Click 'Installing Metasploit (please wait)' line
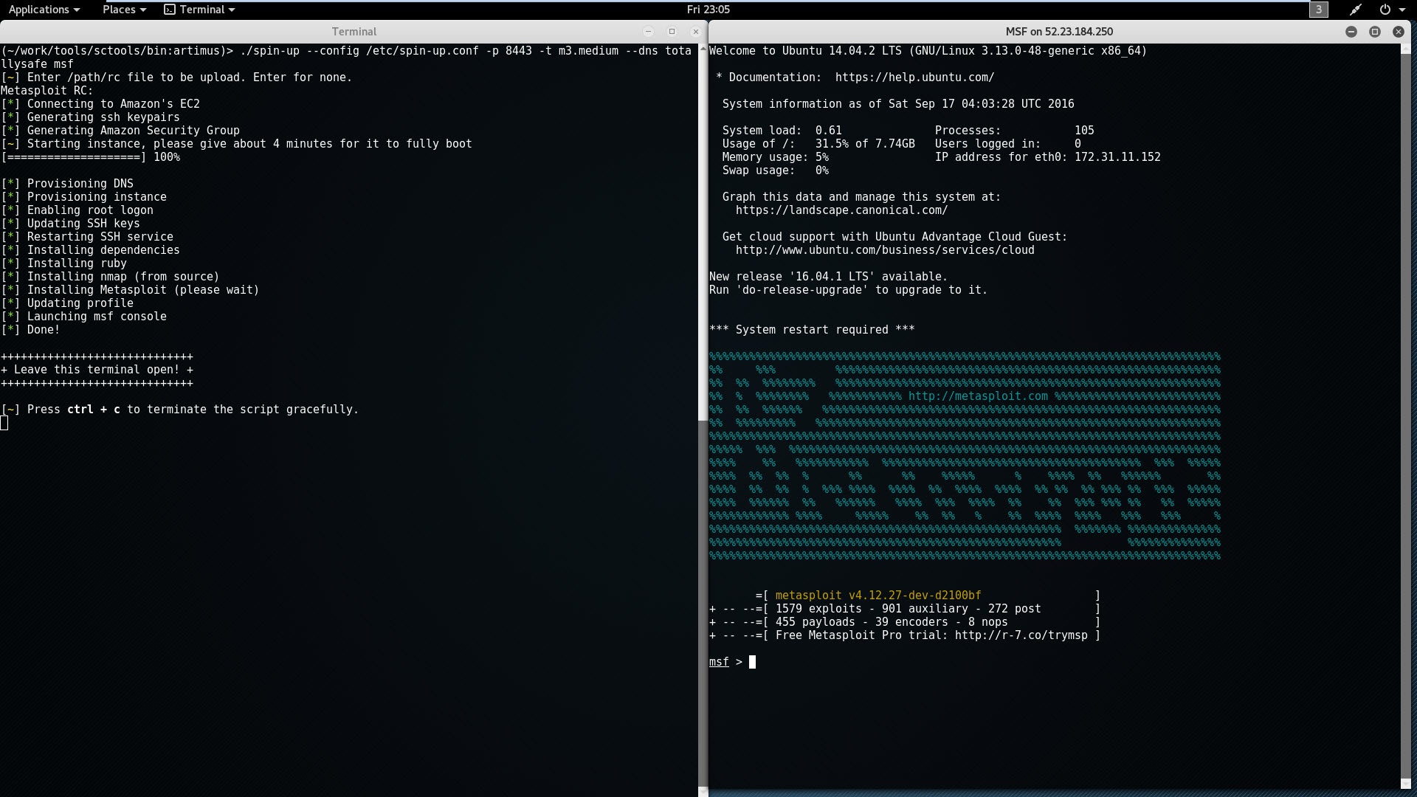The height and width of the screenshot is (797, 1417). (130, 290)
